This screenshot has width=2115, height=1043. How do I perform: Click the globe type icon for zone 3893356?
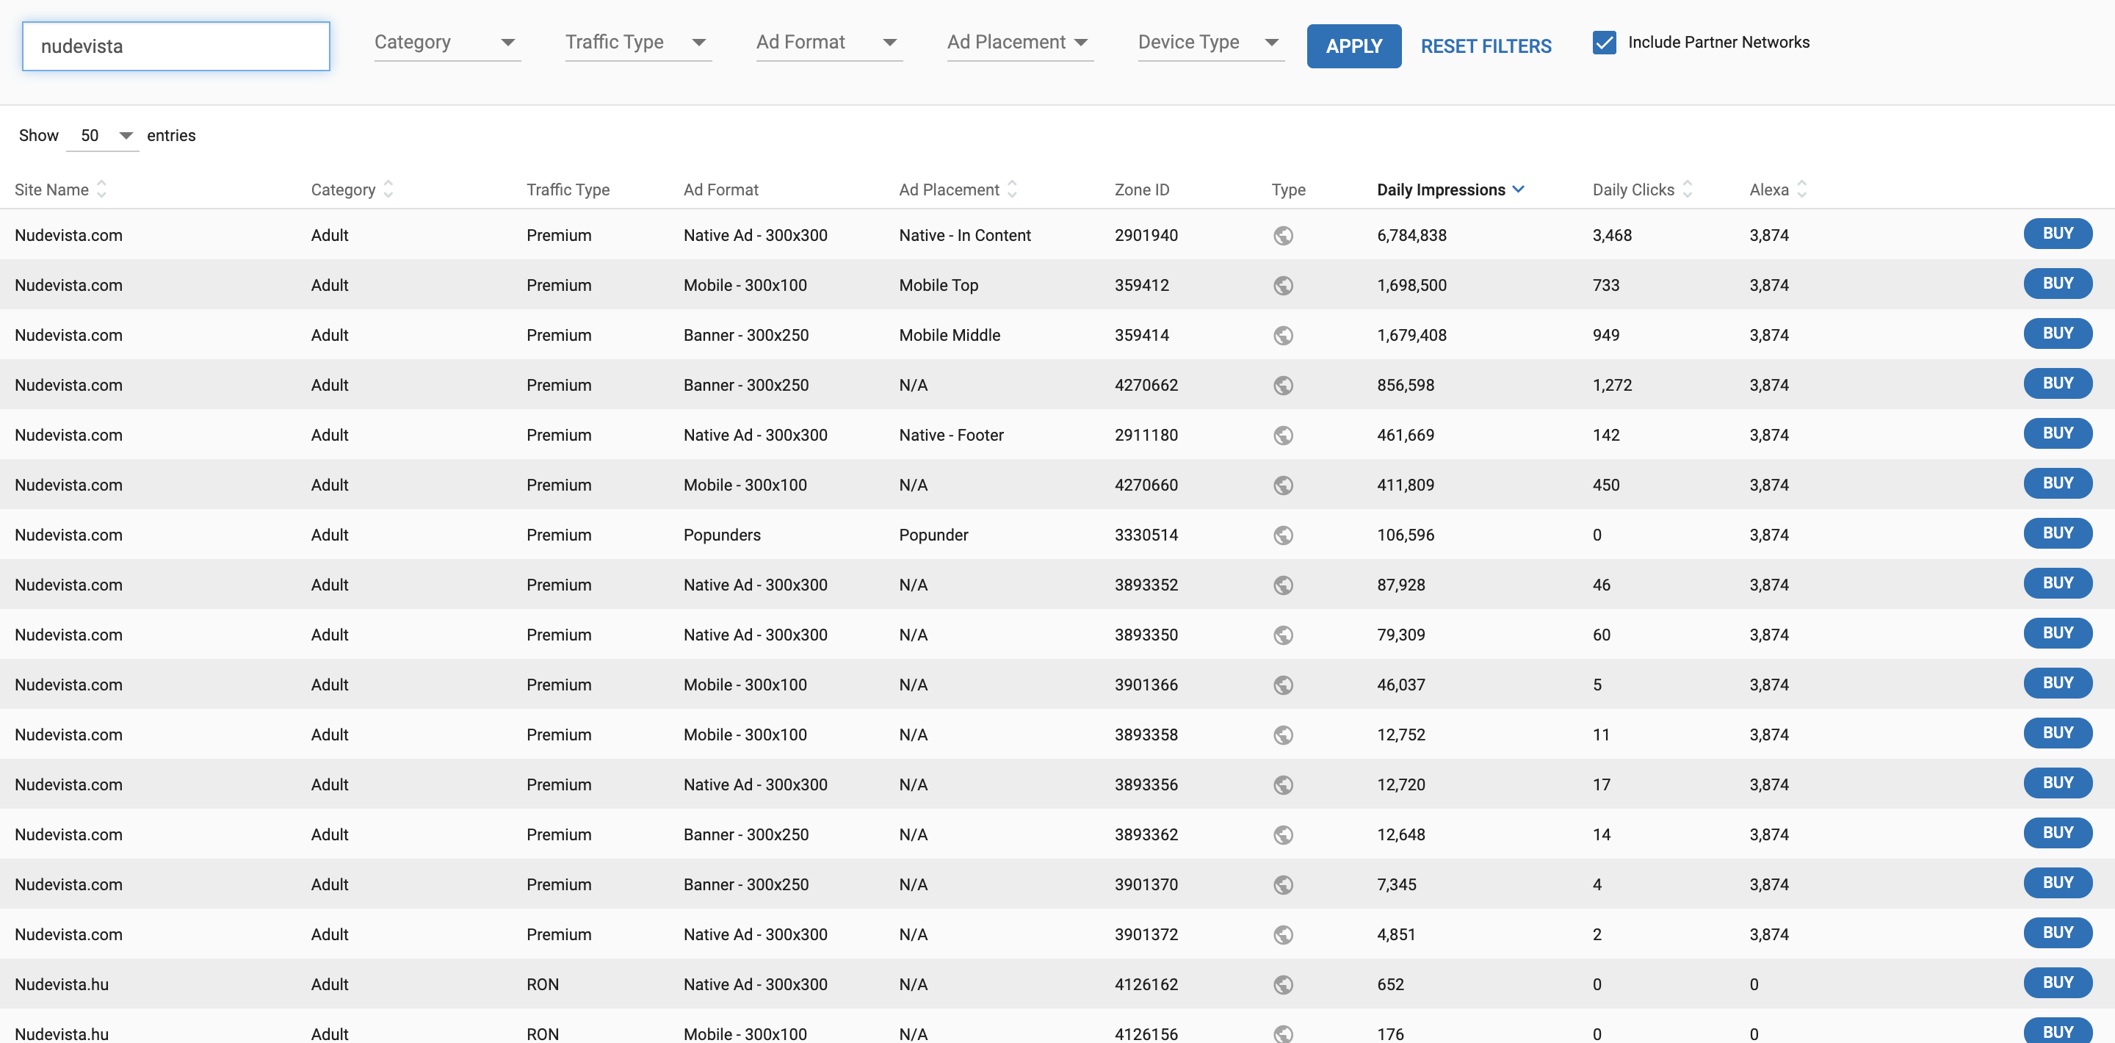tap(1283, 786)
